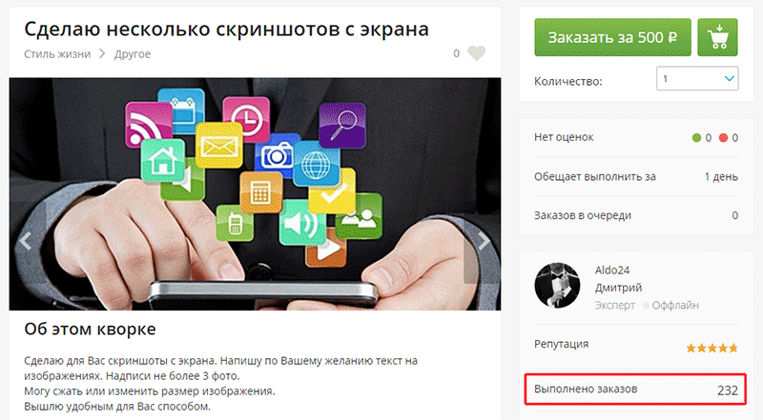The width and height of the screenshot is (763, 420).
Task: Open the Другое subcategory link
Action: (x=133, y=54)
